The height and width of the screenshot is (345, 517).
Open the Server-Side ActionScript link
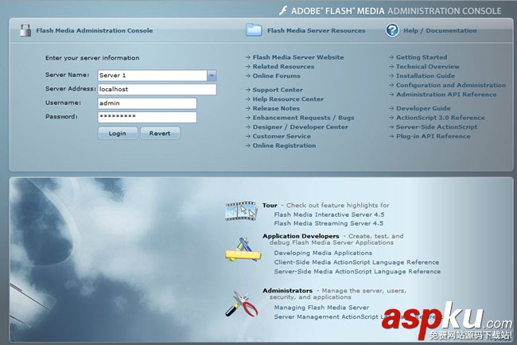coord(437,127)
